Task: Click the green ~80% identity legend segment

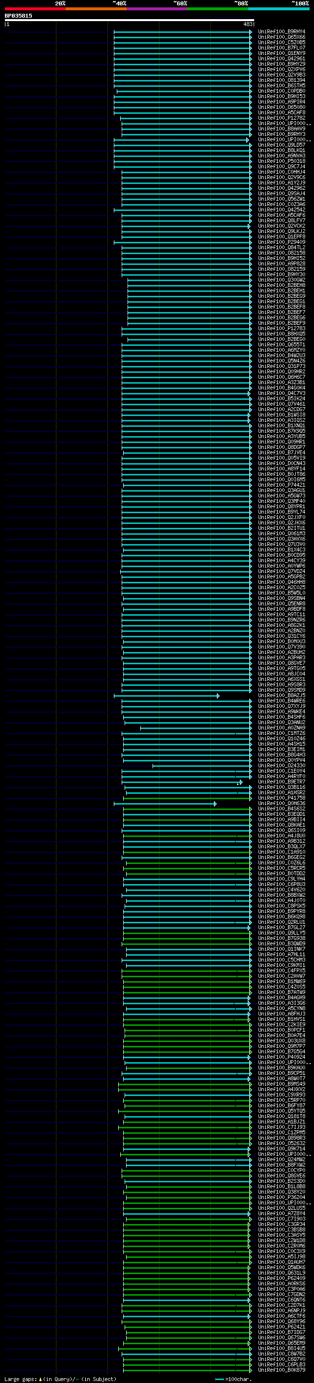Action: click(x=218, y=9)
